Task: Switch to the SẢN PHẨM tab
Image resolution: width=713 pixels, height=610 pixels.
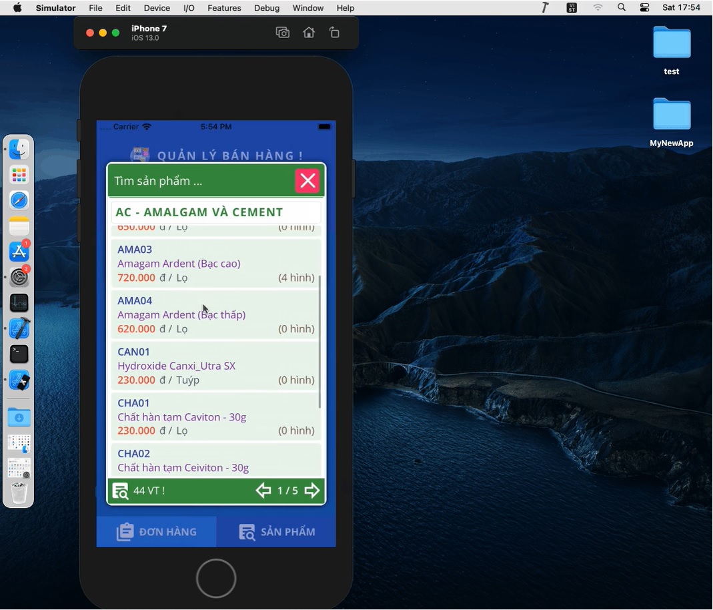Action: click(x=277, y=532)
